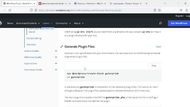Bookmark this page with the star icon

coord(159,10)
